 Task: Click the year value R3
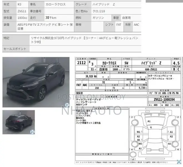(19, 4)
